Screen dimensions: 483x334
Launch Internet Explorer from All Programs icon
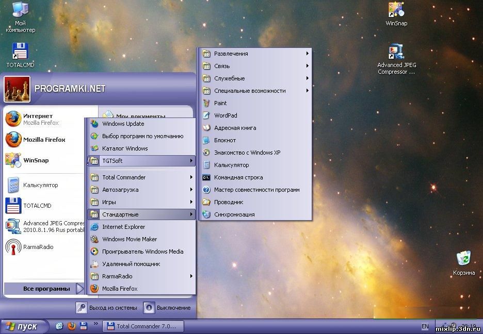tap(94, 227)
